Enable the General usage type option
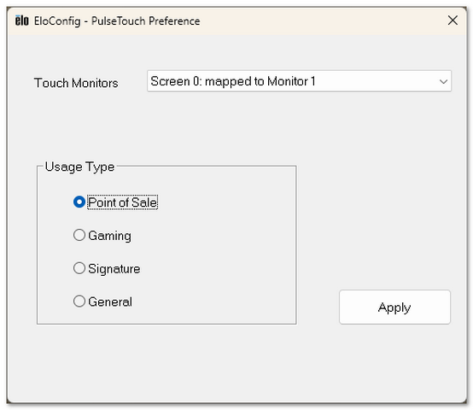Image resolution: width=473 pixels, height=410 pixels. click(x=79, y=301)
